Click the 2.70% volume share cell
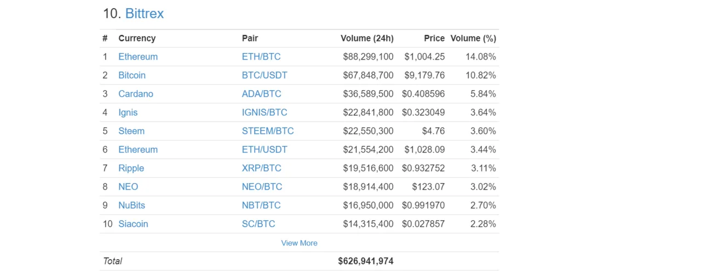The width and height of the screenshot is (701, 276). click(x=483, y=205)
